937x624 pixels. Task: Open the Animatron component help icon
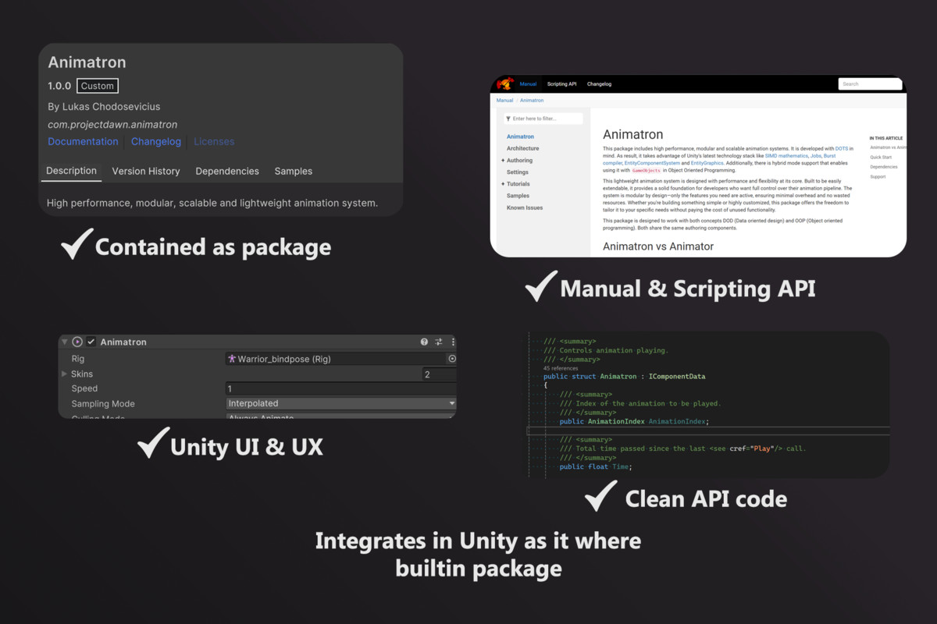coord(424,342)
